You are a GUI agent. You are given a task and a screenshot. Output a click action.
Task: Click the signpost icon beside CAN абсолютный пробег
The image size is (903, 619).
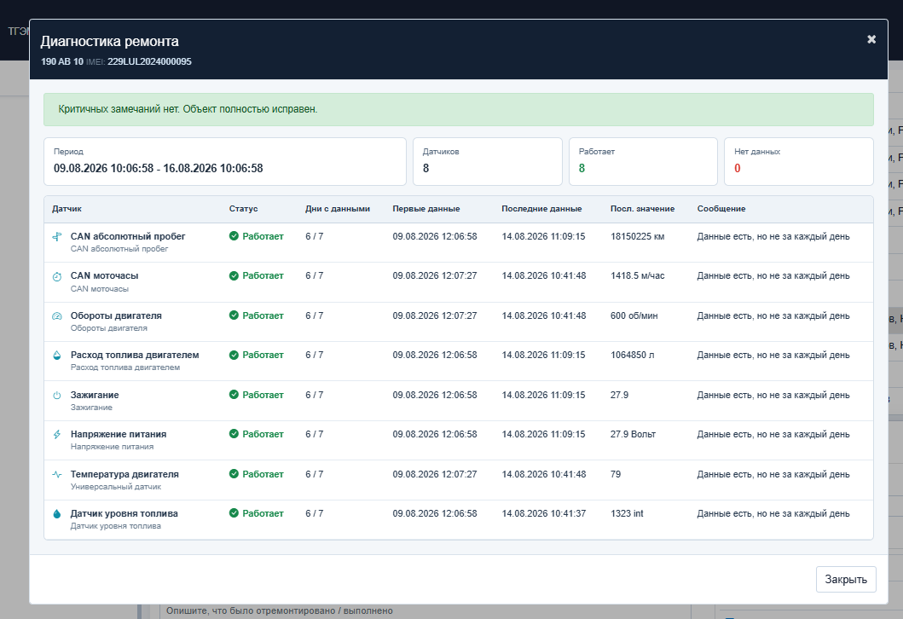pos(56,237)
